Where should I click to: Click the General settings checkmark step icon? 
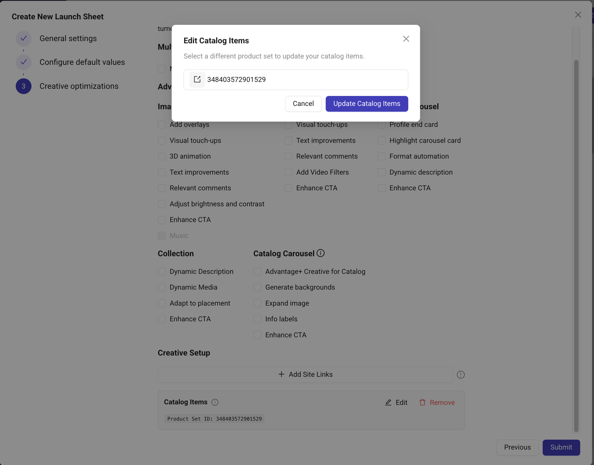(24, 39)
